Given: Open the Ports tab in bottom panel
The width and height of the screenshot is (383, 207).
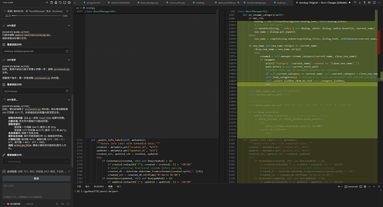Looking at the screenshot, I should pyautogui.click(x=119, y=187).
